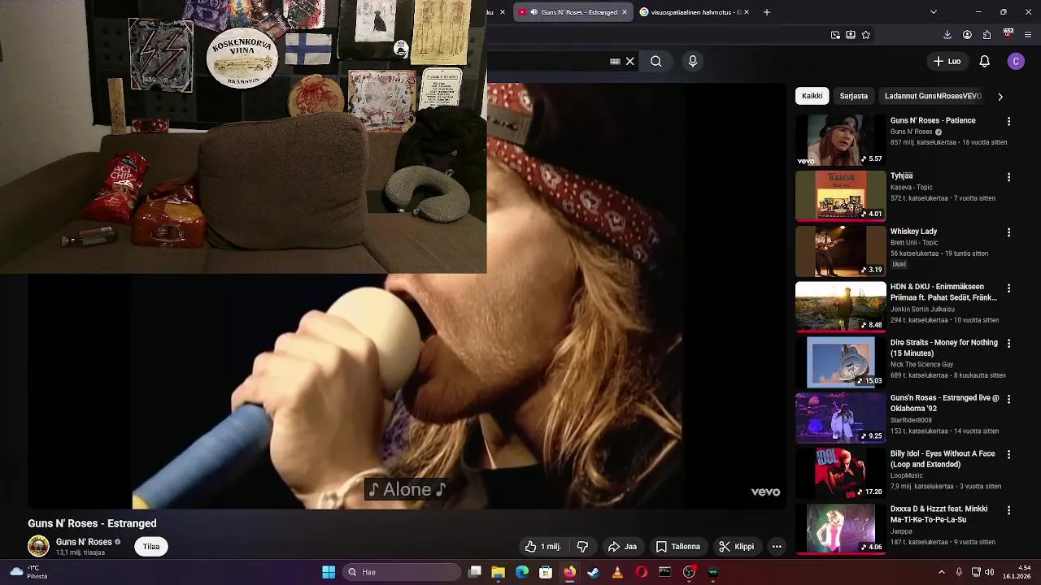This screenshot has height=585, width=1041.
Task: Like the video with thumbs up
Action: 543,547
